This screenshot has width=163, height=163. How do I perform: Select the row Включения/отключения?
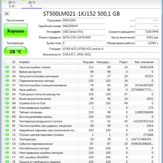point(79,99)
